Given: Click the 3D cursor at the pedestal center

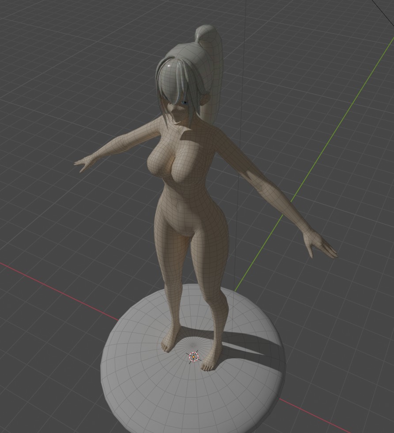Looking at the screenshot, I should (x=193, y=357).
